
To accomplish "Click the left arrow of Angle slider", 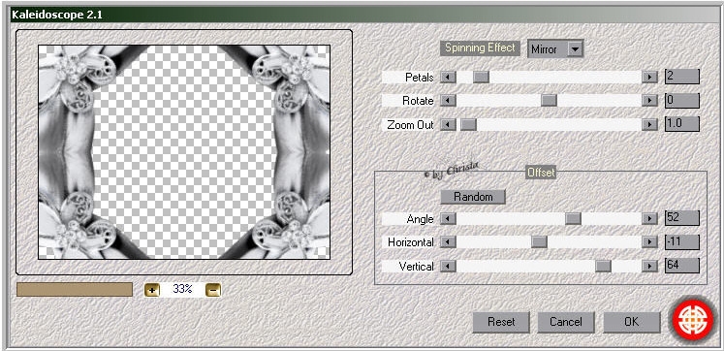I will click(448, 218).
